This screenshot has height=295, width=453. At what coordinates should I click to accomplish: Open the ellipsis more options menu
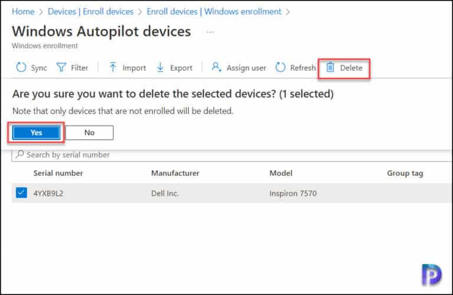coord(210,32)
